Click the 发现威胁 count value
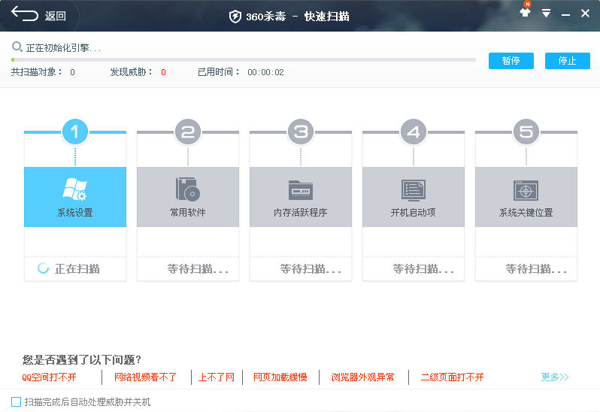 tap(163, 72)
